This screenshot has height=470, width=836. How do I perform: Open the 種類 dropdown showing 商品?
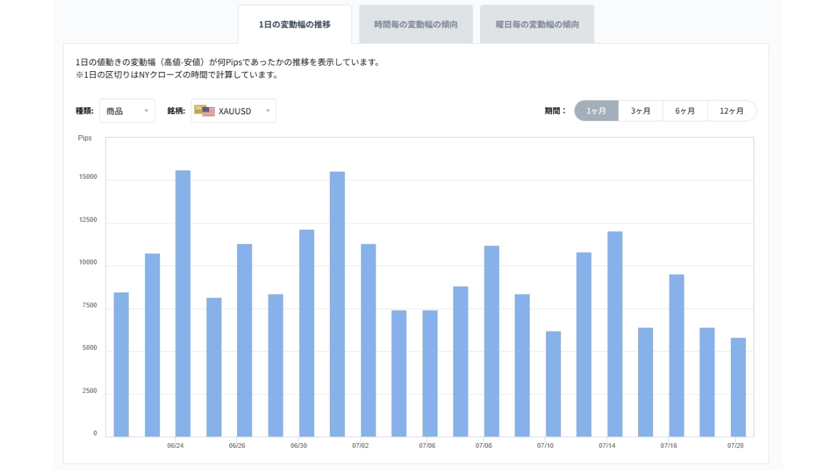pyautogui.click(x=127, y=111)
